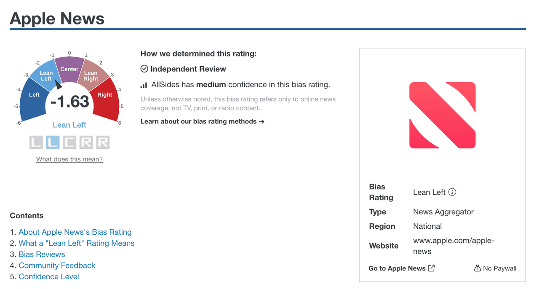Go to Confidence Level section
Screen dimensions: 539x289
point(49,277)
